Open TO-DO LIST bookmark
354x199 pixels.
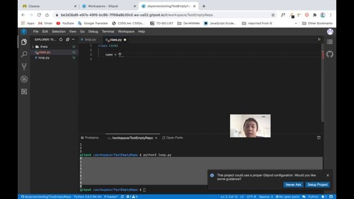162,23
